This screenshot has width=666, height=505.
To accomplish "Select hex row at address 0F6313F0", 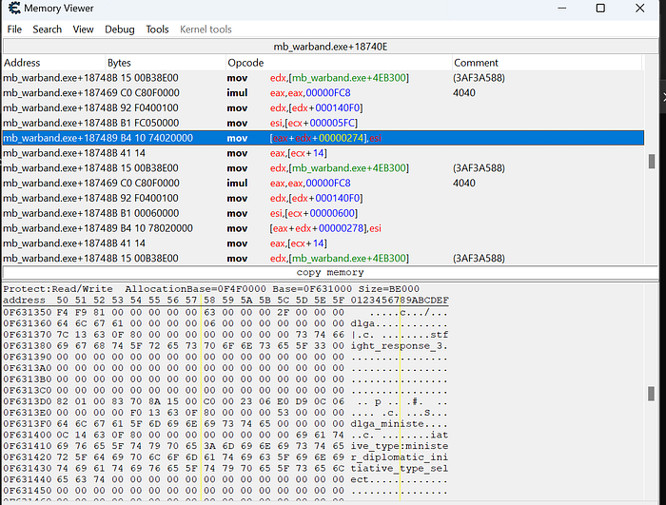I will click(x=225, y=424).
